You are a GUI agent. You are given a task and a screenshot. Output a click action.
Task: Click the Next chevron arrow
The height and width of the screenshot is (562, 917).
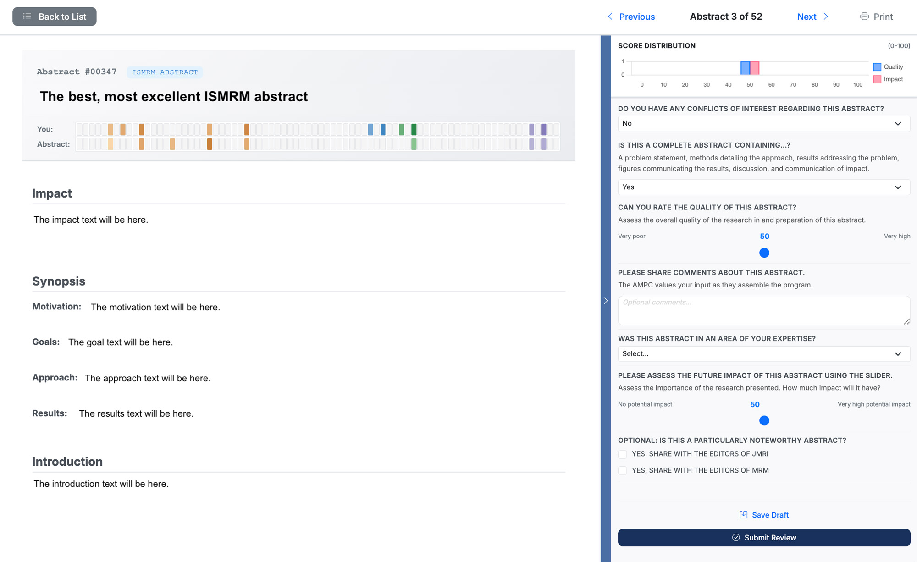point(826,17)
